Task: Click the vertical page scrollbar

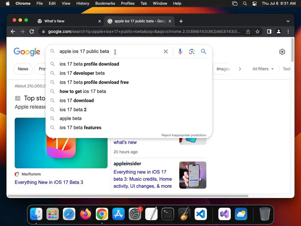Action: [x=292, y=50]
